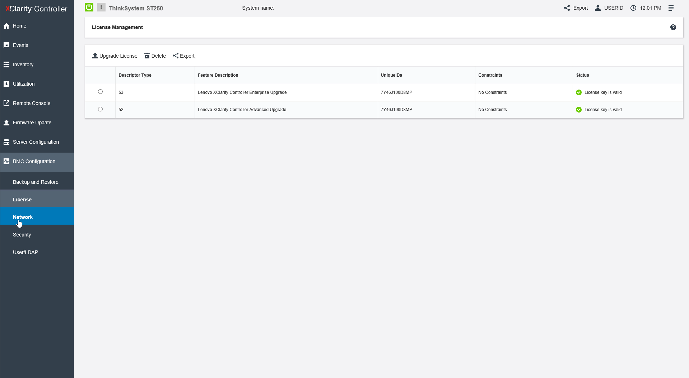
Task: Click the 'System name:' label
Action: pyautogui.click(x=258, y=8)
